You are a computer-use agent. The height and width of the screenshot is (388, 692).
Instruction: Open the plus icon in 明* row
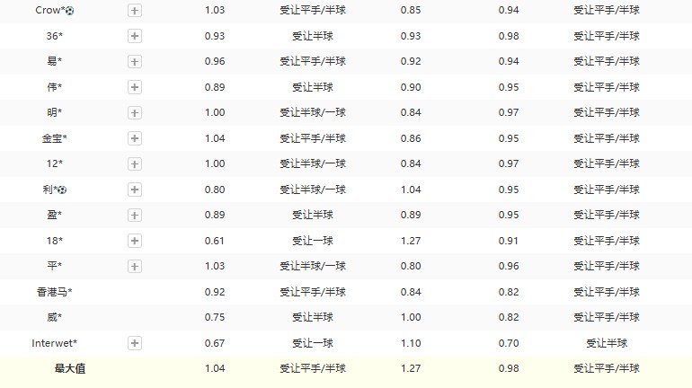(x=135, y=113)
